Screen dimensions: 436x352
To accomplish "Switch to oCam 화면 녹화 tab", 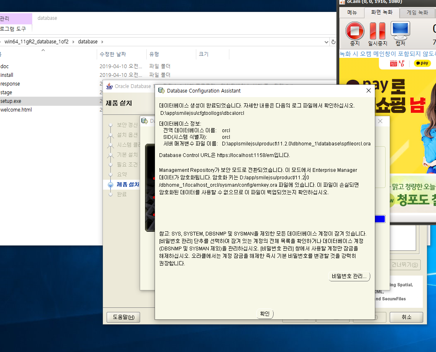I will (382, 12).
